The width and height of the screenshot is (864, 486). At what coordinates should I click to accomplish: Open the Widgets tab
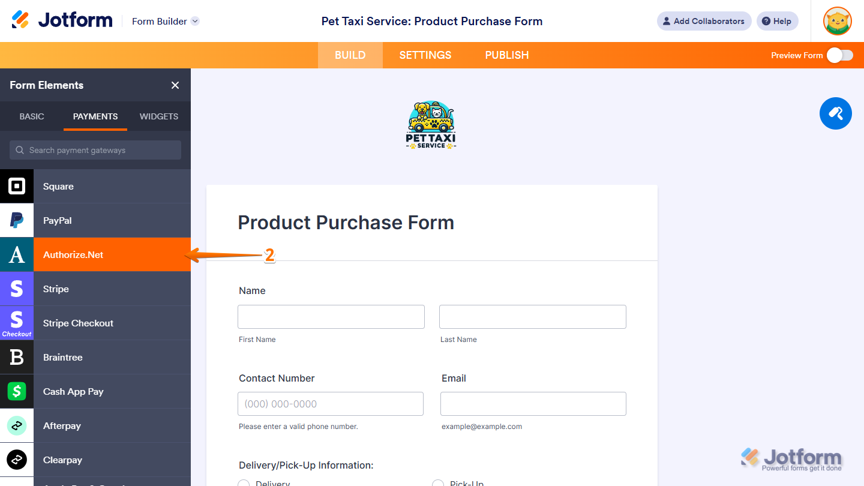coord(159,116)
